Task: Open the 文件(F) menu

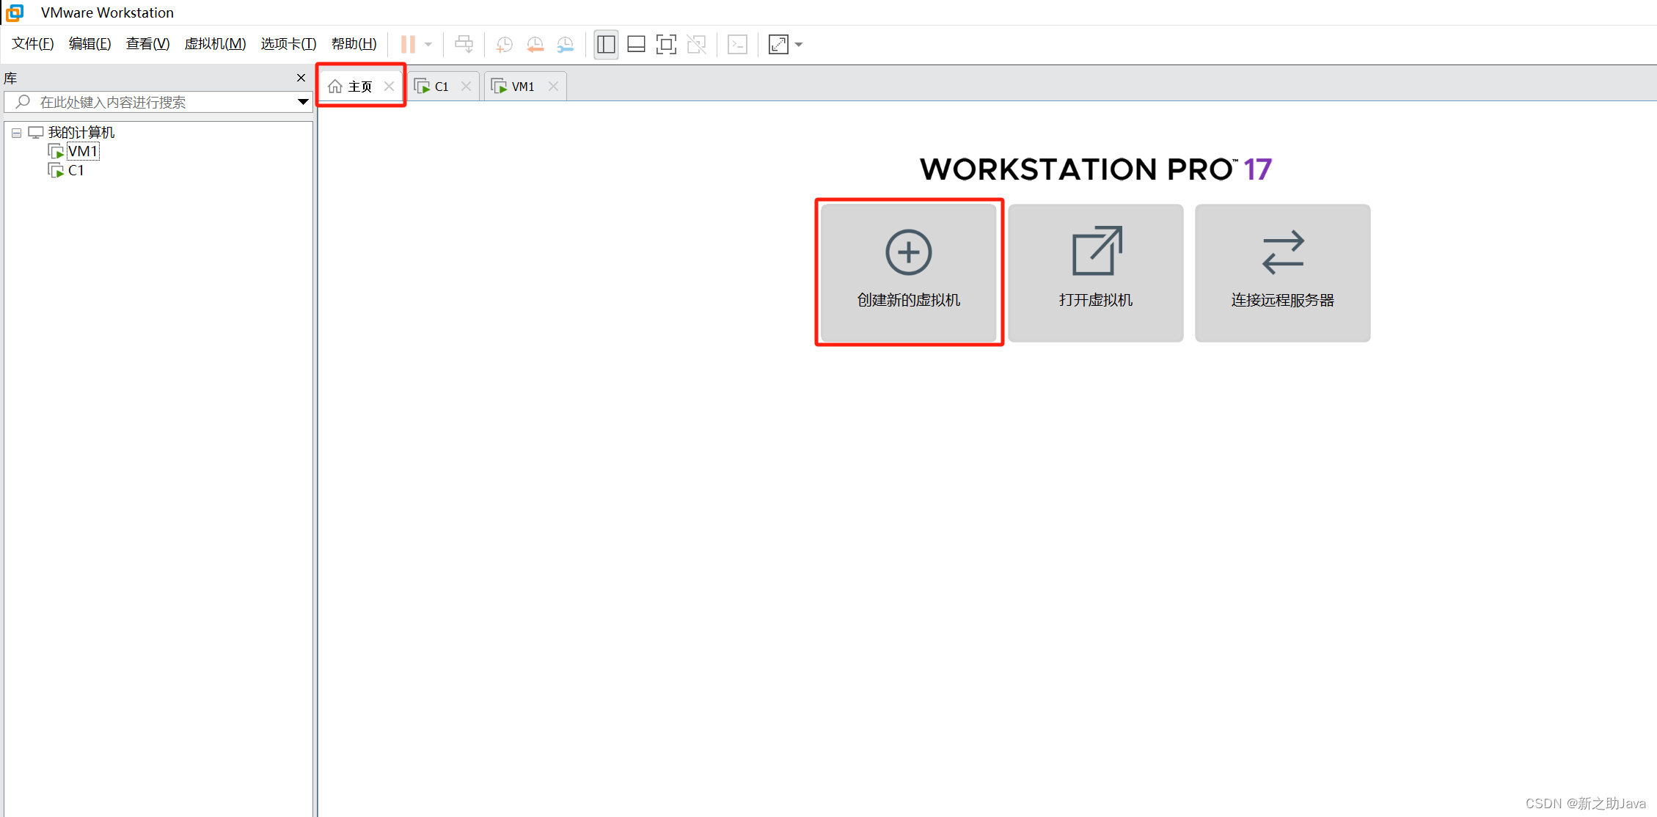Action: coord(33,44)
